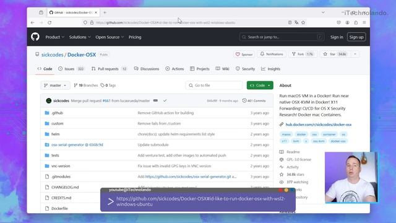Open the green Code dropdown button
This screenshot has height=223, width=396.
[260, 85]
